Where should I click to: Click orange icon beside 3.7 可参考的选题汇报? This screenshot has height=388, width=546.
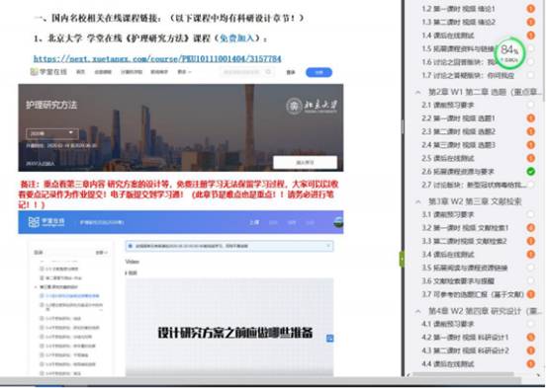pos(531,294)
